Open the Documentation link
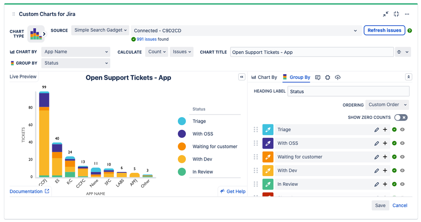The width and height of the screenshot is (421, 222). [29, 191]
